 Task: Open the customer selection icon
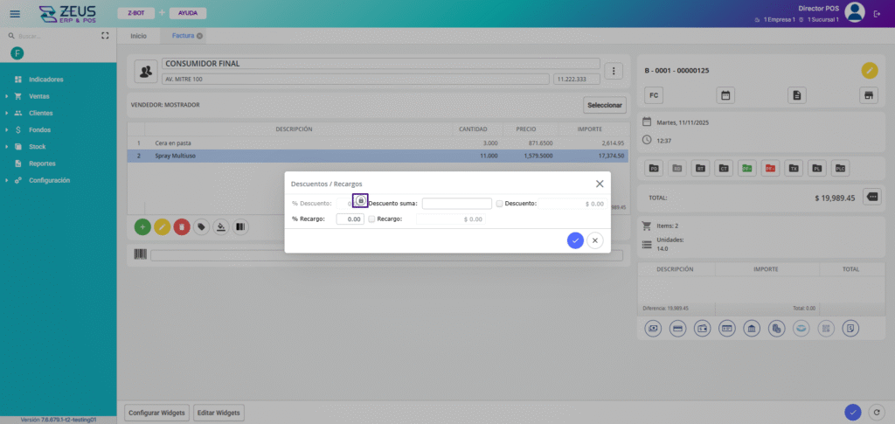click(147, 71)
